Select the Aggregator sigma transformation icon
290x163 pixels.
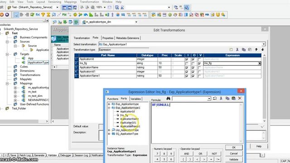pyautogui.click(x=48, y=14)
